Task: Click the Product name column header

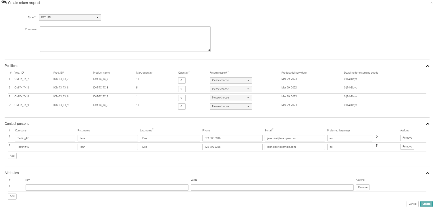Action: (x=101, y=73)
